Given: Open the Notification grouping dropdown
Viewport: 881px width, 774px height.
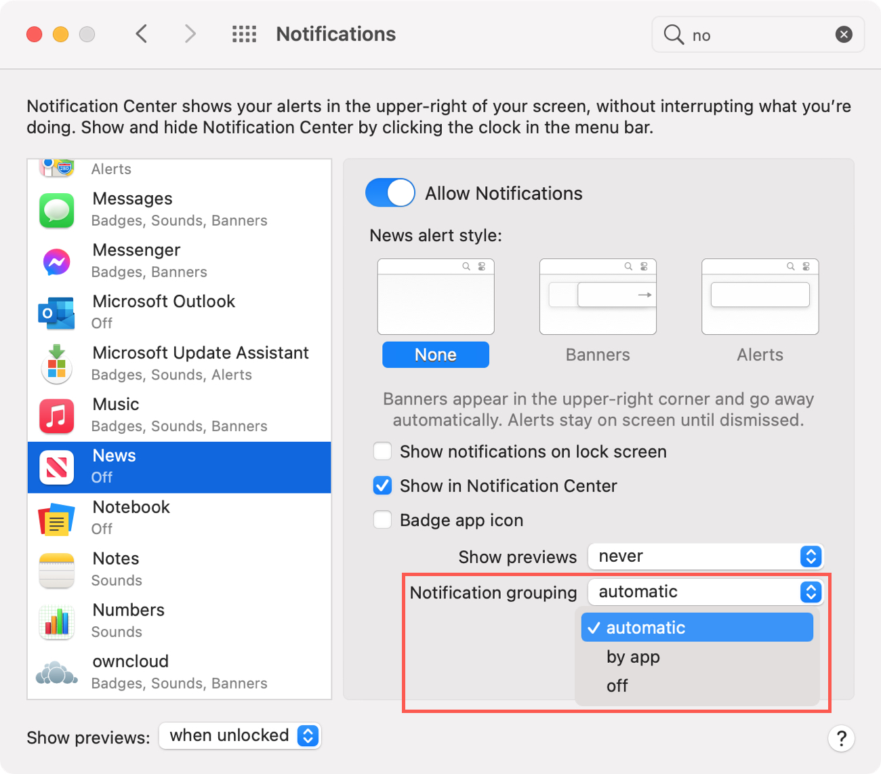Looking at the screenshot, I should (705, 592).
